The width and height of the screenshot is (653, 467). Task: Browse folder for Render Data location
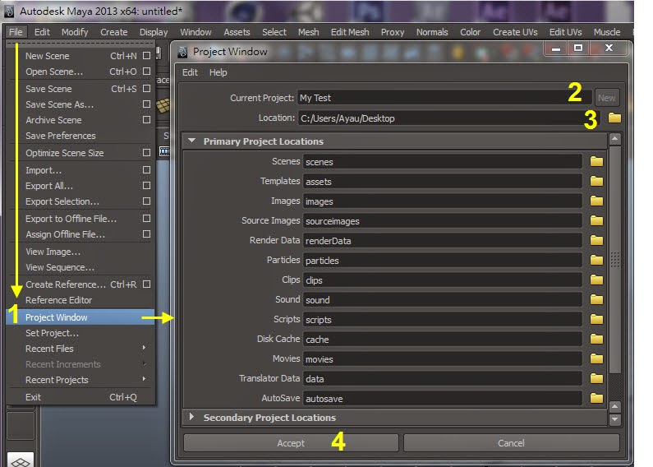click(x=596, y=240)
